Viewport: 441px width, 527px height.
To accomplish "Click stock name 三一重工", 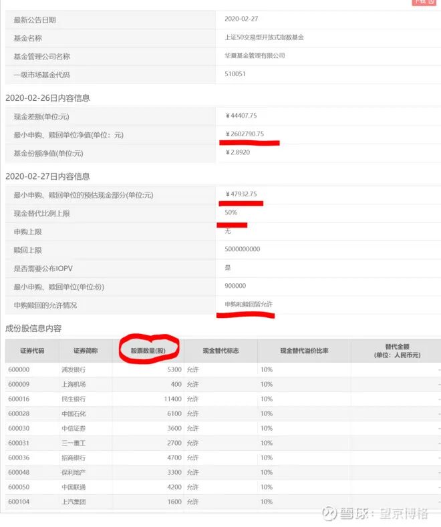I will tap(73, 443).
